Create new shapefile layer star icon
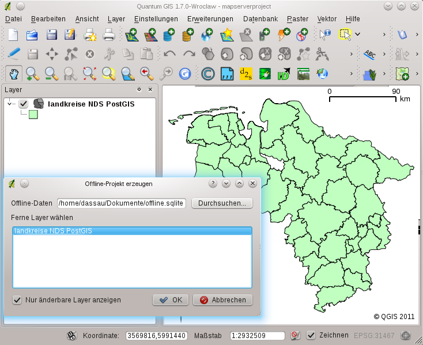423x345 pixels. point(226,35)
